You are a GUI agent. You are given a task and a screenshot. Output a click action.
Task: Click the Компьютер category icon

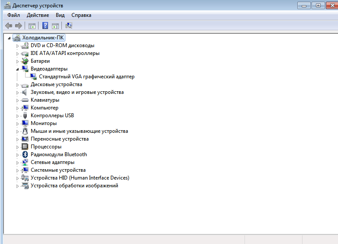coord(25,108)
